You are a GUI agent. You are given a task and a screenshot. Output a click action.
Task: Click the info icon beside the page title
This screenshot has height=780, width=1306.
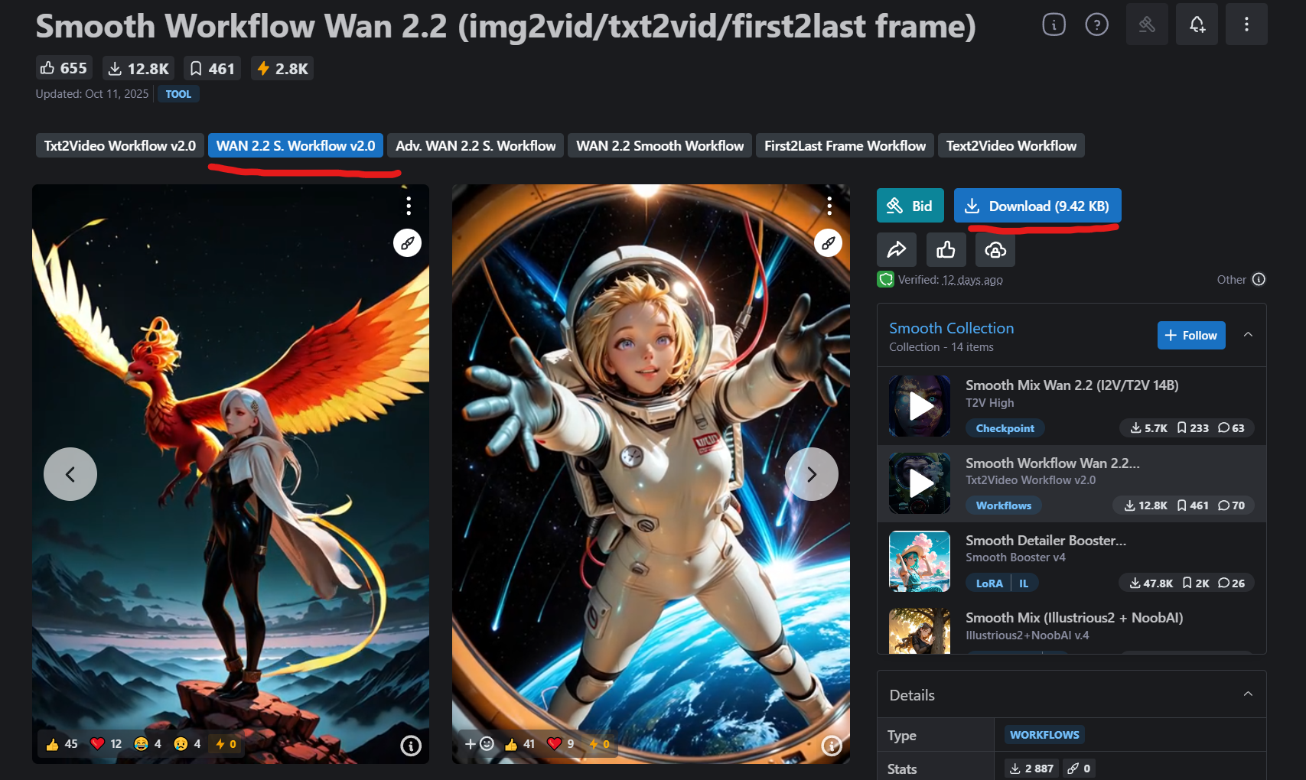coord(1054,25)
